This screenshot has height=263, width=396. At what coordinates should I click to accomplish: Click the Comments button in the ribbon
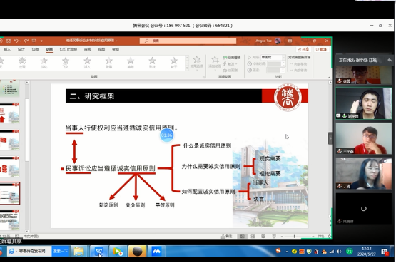[321, 49]
